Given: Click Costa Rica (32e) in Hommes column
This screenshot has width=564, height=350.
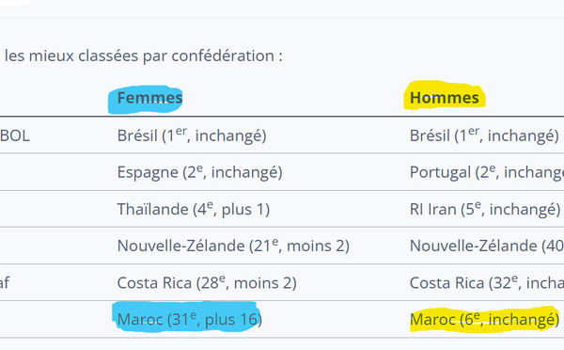Looking at the screenshot, I should click(487, 283).
